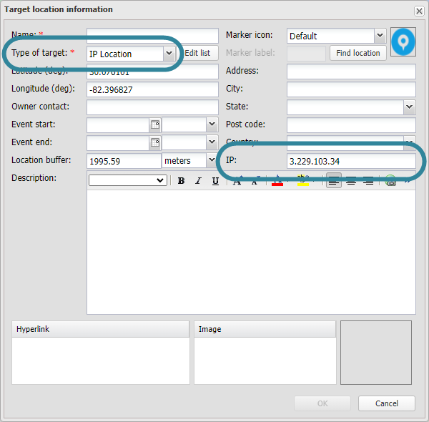Image resolution: width=429 pixels, height=422 pixels.
Task: Close the Target location information dialog
Action: [x=419, y=11]
